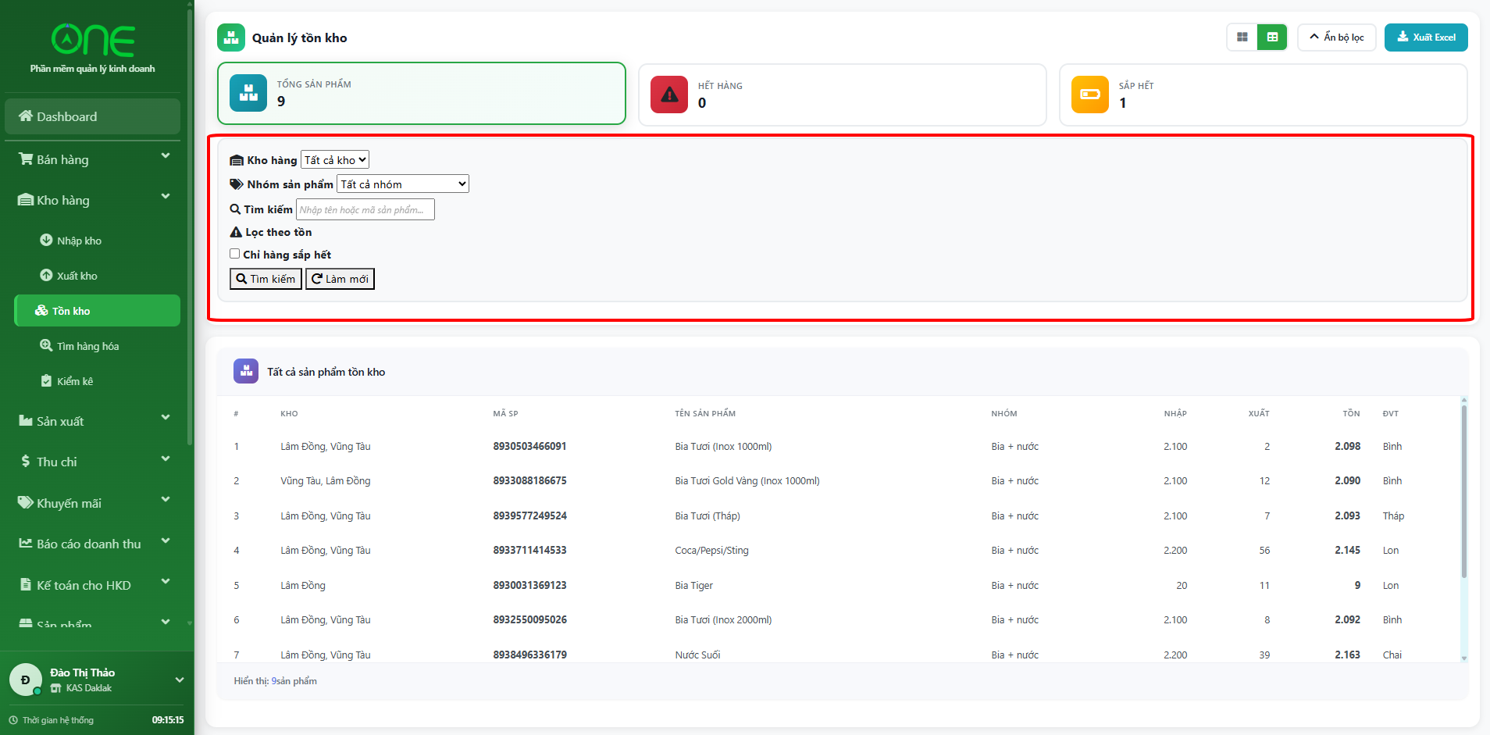Hide filters with 'Ẩn bộ lọc' toggle

(x=1336, y=37)
